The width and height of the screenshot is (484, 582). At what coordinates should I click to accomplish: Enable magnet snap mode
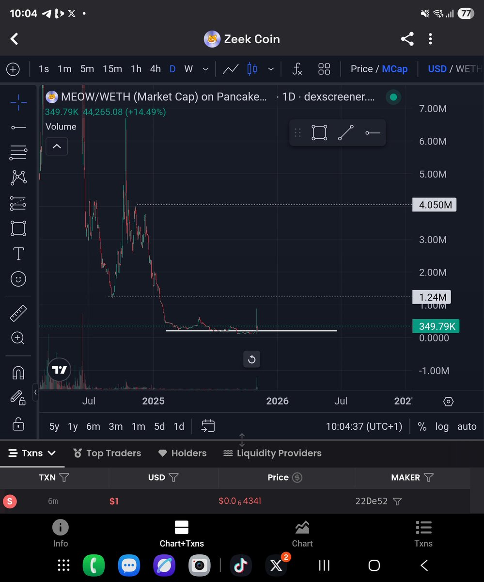click(18, 372)
